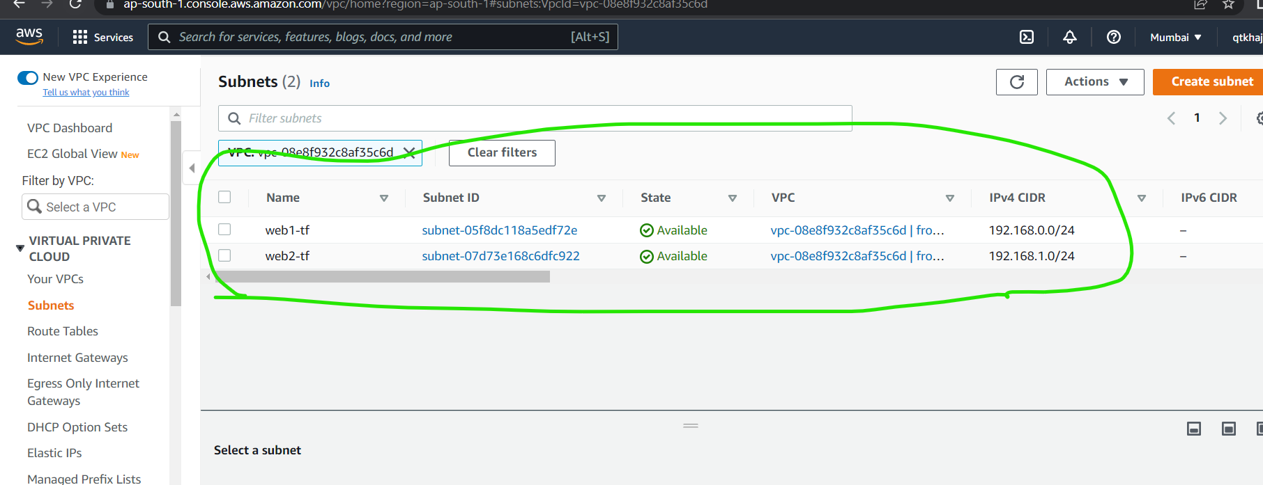Image resolution: width=1263 pixels, height=485 pixels.
Task: Open subnet-05f8dc118a5edf72e link
Action: click(x=500, y=230)
